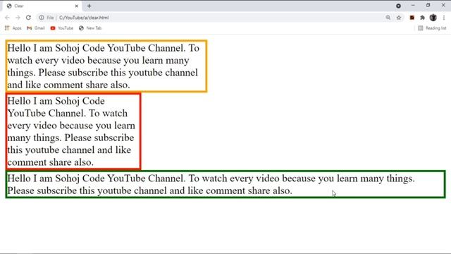Viewport: 451px width, 254px height.
Task: Click text inside the green bordered box
Action: (211, 184)
